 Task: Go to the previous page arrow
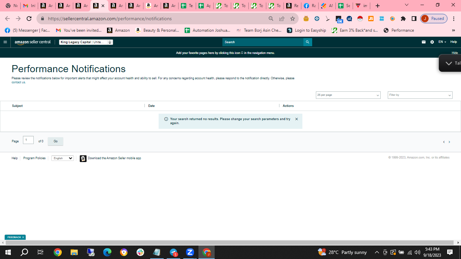pyautogui.click(x=444, y=142)
